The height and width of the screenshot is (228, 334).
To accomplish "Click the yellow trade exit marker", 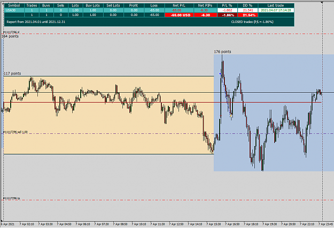I will [x=230, y=116].
